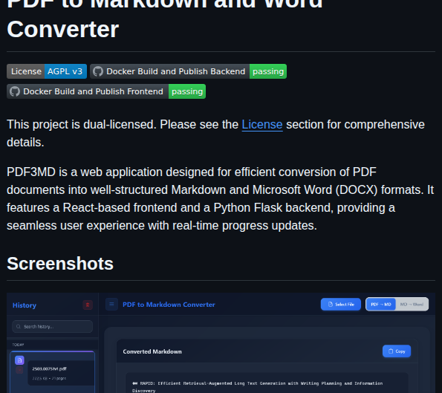This screenshot has width=442, height=393.
Task: Click the red clear-history trash icon
Action: [x=88, y=305]
